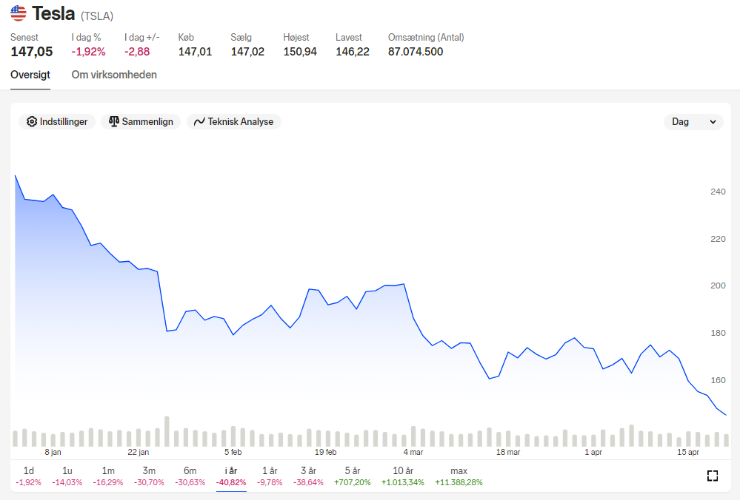Click the US flag icon next to Tesla
Viewport: 740px width, 500px height.
(19, 13)
